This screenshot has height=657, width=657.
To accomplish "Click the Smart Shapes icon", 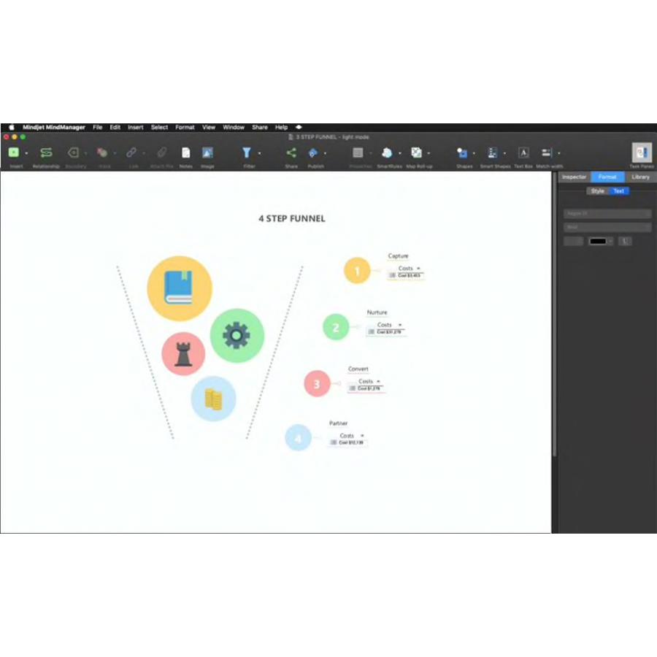I will (x=493, y=153).
